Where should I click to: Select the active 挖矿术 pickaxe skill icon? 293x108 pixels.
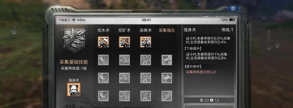(125, 42)
